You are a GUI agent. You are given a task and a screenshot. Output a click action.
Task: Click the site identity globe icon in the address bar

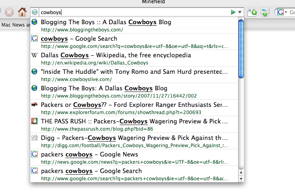point(35,12)
